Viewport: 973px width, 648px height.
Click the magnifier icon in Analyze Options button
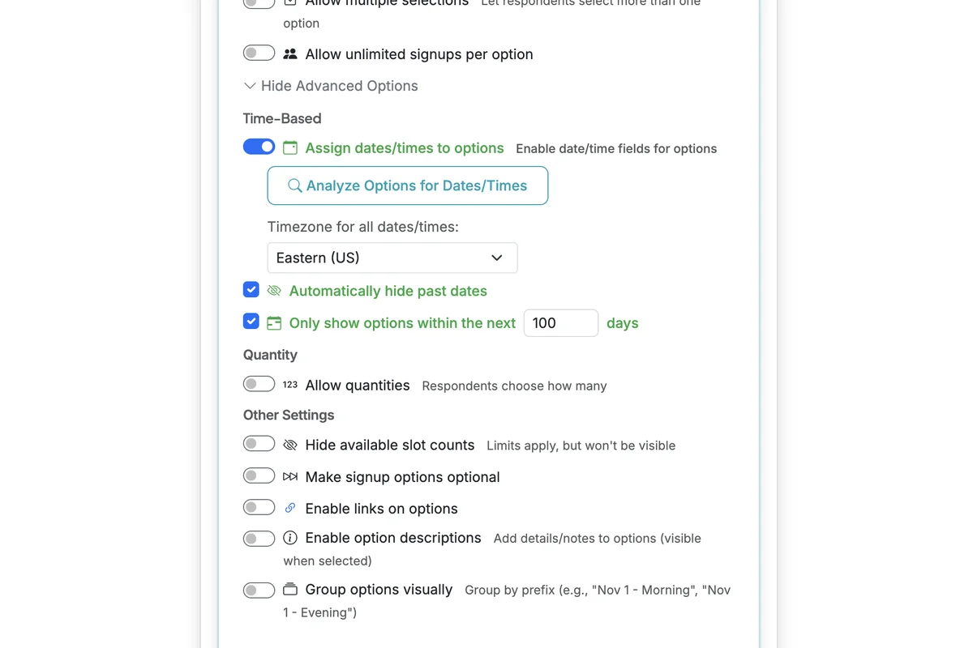[295, 185]
